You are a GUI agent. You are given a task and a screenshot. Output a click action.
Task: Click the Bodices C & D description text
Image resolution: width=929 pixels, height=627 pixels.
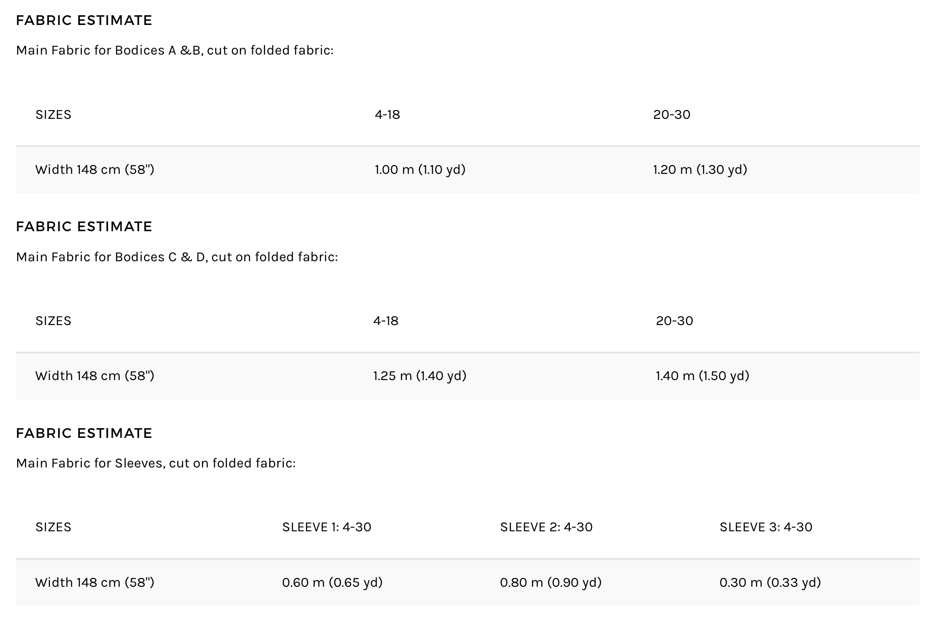click(177, 257)
